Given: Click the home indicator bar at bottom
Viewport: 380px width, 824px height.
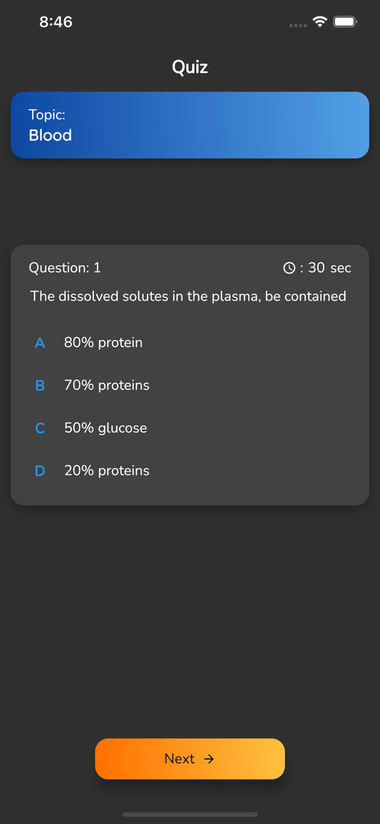Looking at the screenshot, I should 190,815.
